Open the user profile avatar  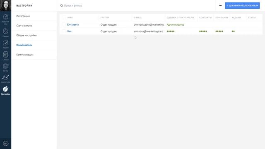5,5
